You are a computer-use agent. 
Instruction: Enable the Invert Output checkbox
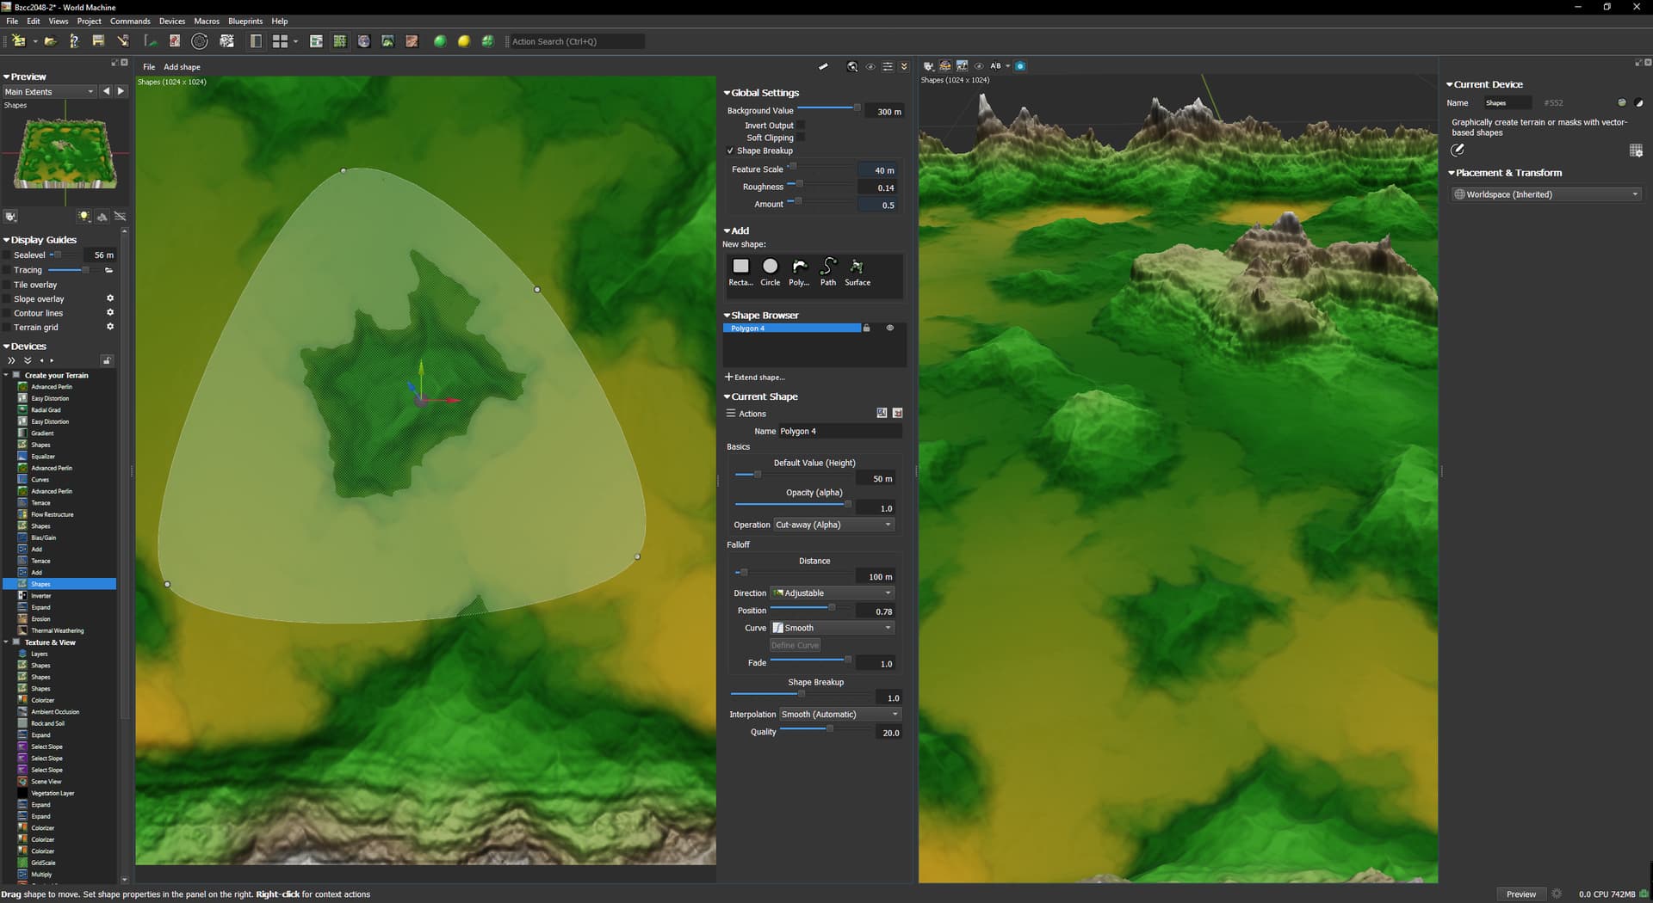click(x=801, y=126)
